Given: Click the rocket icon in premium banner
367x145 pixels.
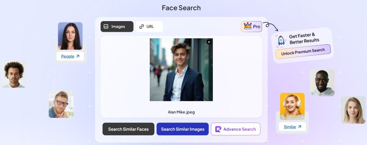Looking at the screenshot, I should (281, 41).
